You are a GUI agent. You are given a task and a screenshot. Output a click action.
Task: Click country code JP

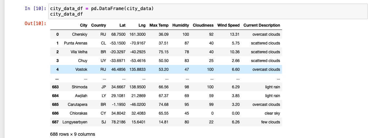tap(104, 87)
